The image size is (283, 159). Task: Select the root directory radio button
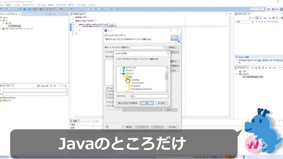106,47
